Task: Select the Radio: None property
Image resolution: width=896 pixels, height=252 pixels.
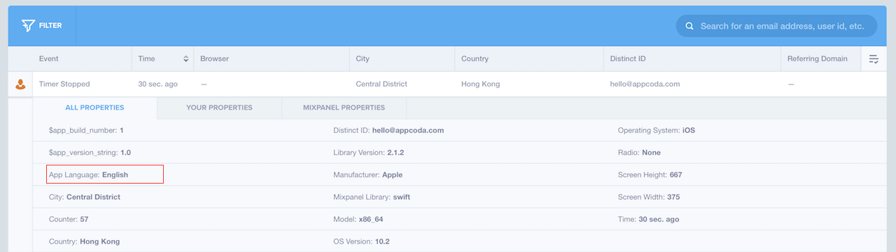Action: 639,152
